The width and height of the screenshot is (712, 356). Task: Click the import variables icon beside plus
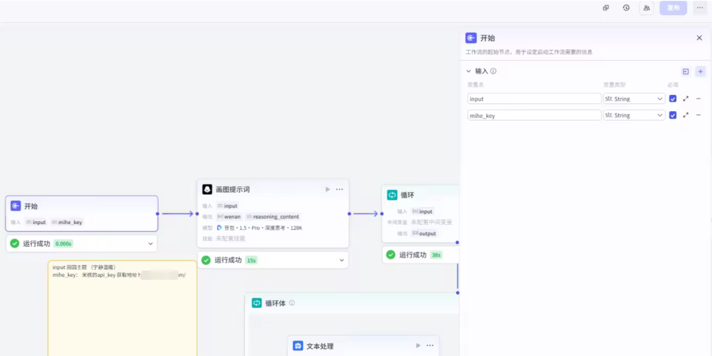click(x=686, y=71)
